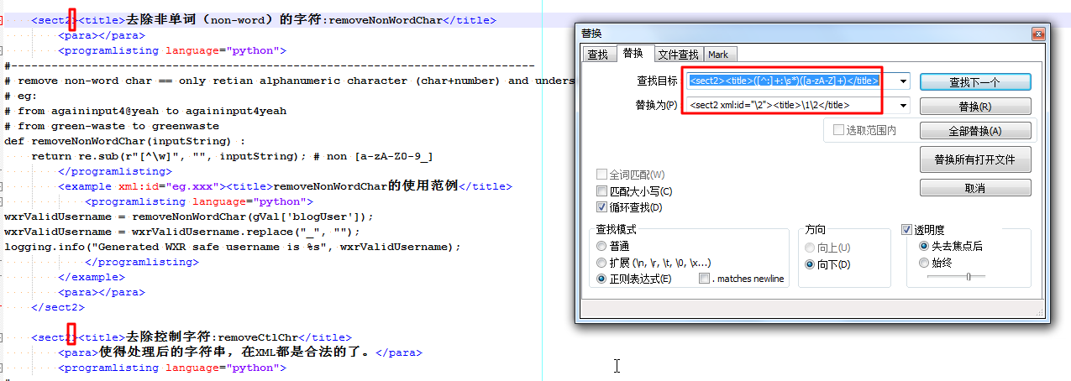Tick the '. matches newline' checkbox
This screenshot has width=1071, height=381.
tap(704, 279)
